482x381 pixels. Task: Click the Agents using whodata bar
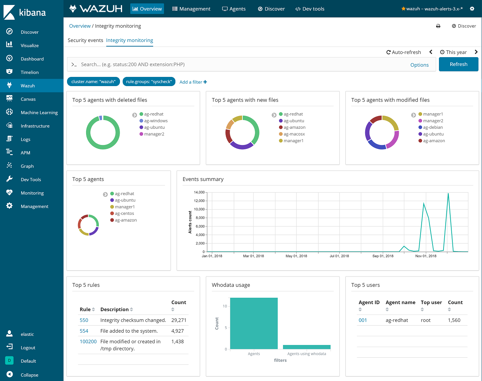click(307, 347)
